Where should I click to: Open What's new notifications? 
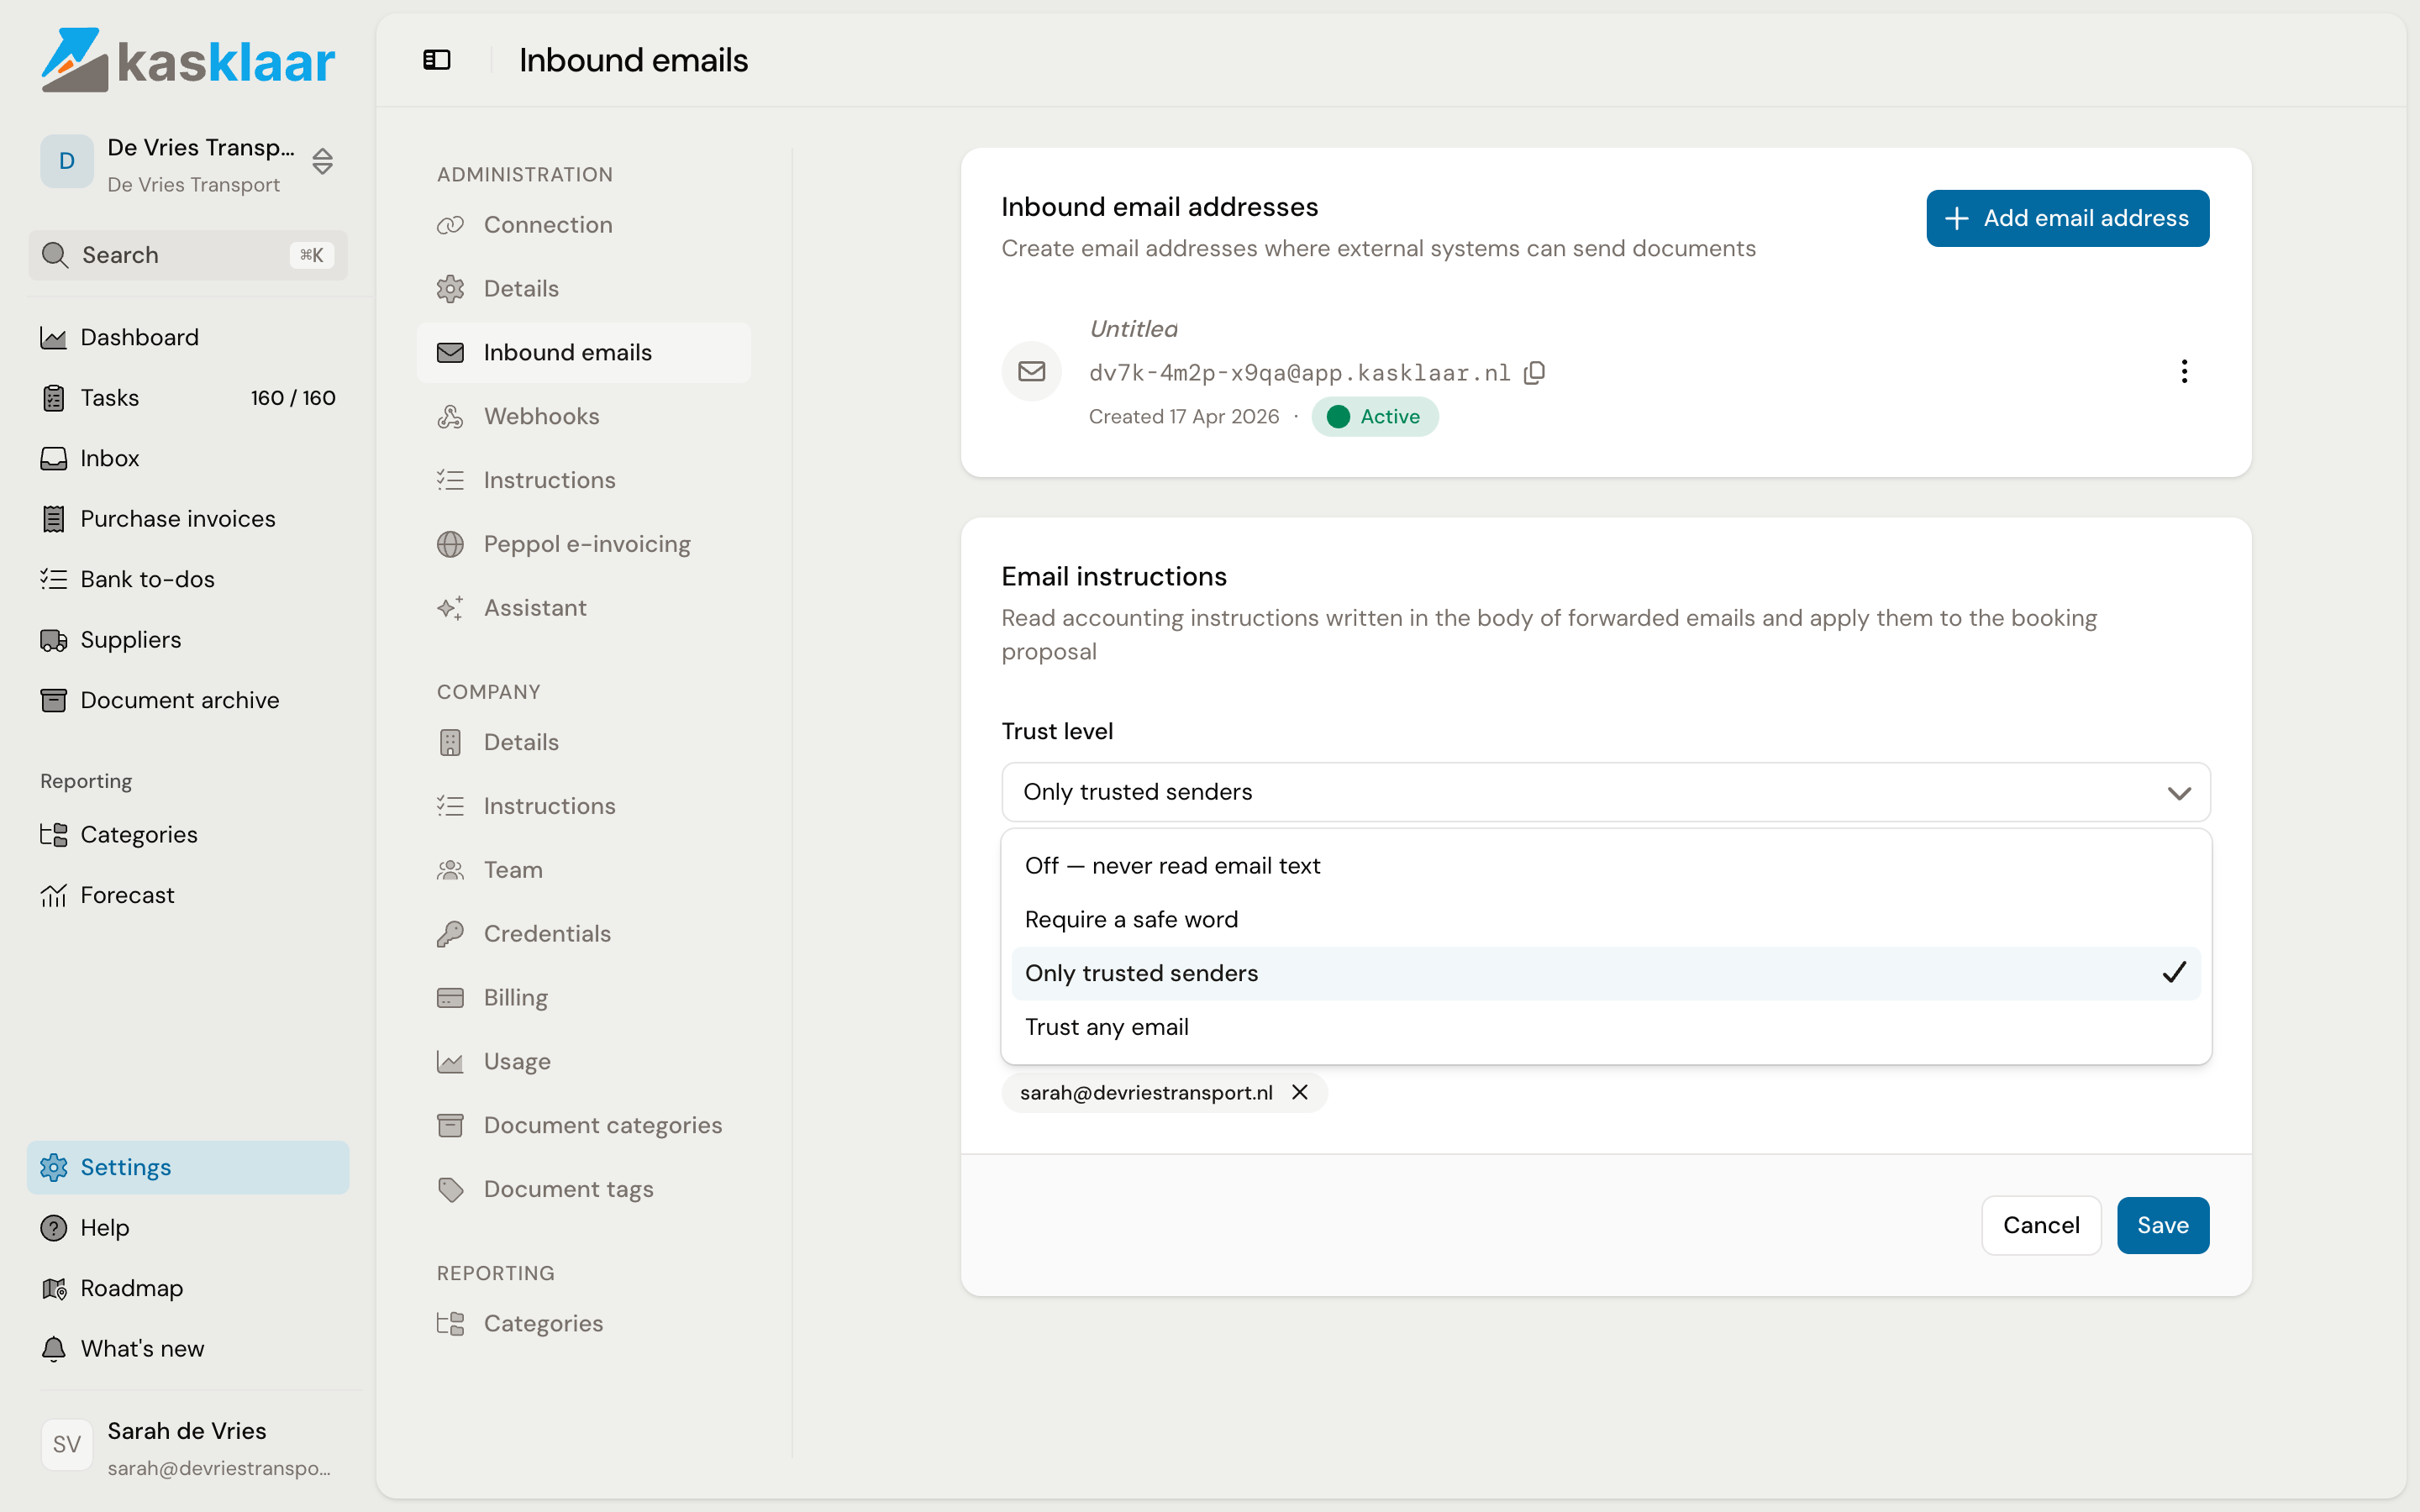point(188,1348)
